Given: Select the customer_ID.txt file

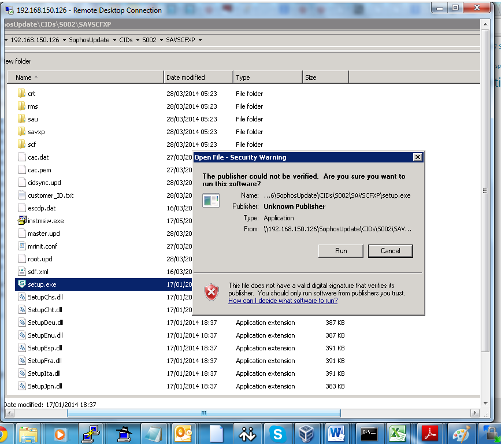Looking at the screenshot, I should tap(50, 195).
